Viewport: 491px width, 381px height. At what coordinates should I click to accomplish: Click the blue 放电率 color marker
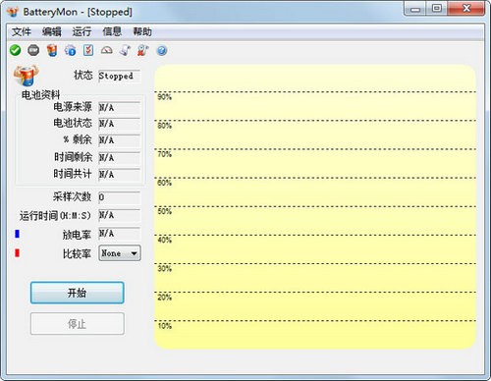[18, 234]
